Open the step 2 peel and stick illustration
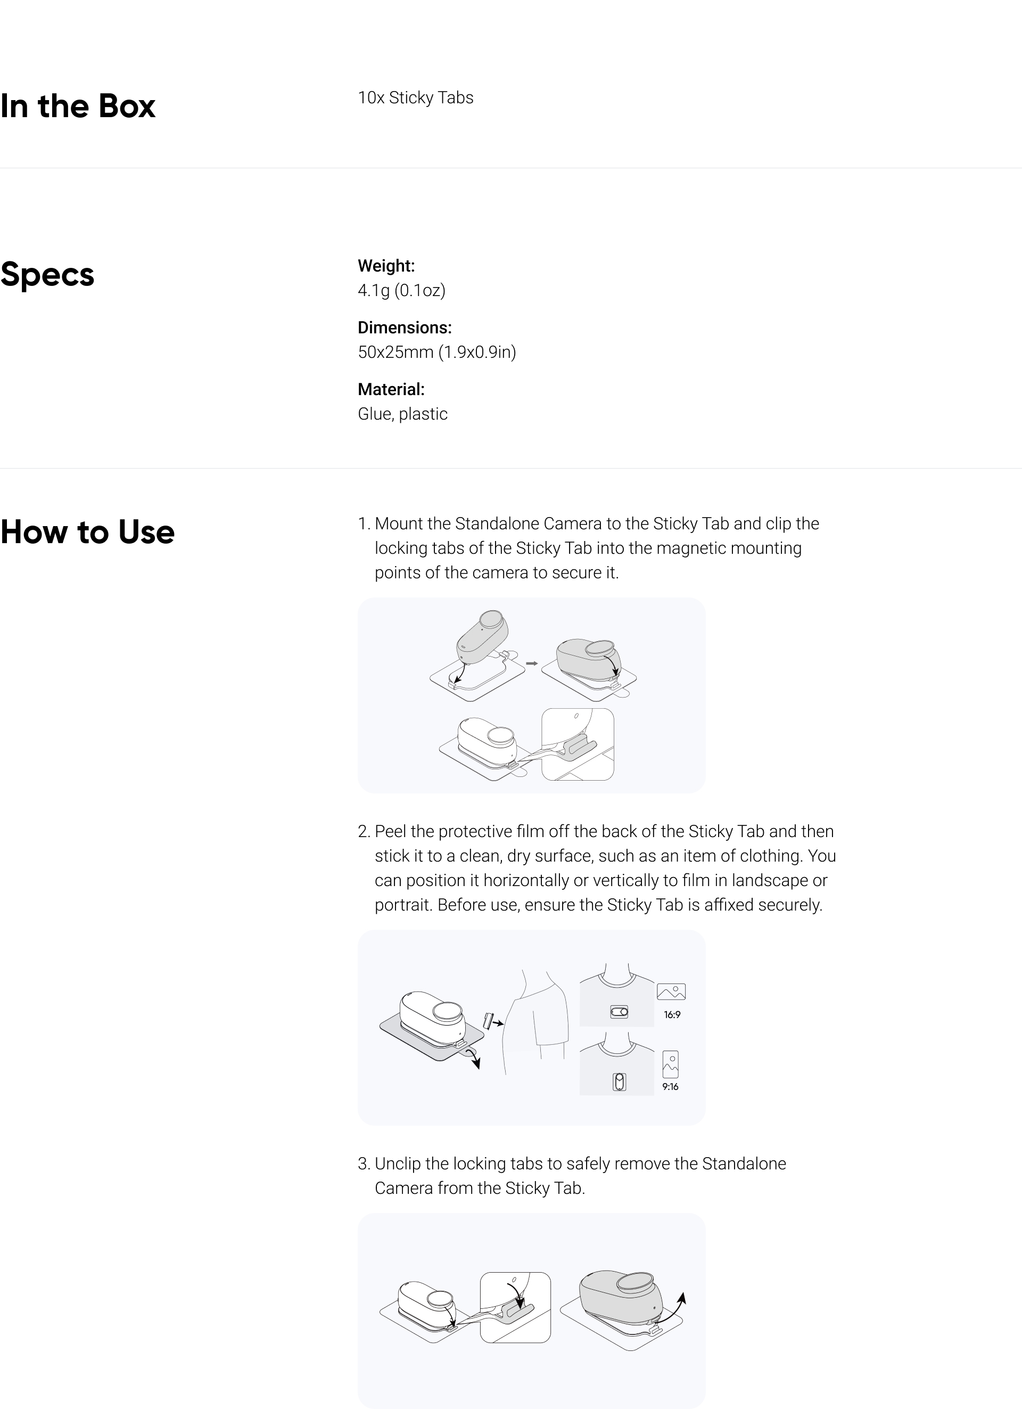1022x1409 pixels. coord(531,1028)
